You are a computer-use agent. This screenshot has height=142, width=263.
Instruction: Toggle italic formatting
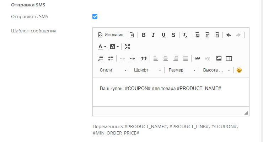153,35
